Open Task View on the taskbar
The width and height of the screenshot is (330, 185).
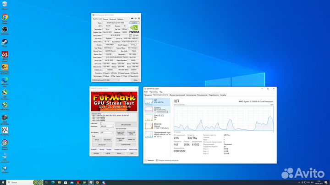46,182
